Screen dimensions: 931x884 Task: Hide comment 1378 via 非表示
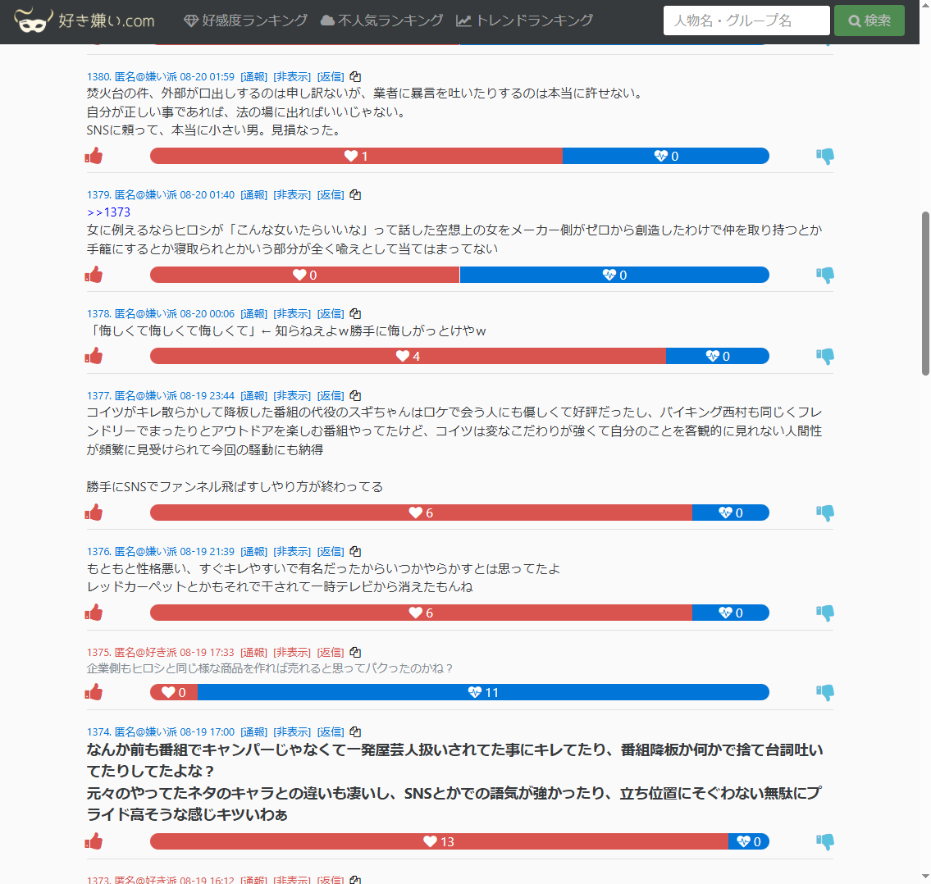(292, 313)
